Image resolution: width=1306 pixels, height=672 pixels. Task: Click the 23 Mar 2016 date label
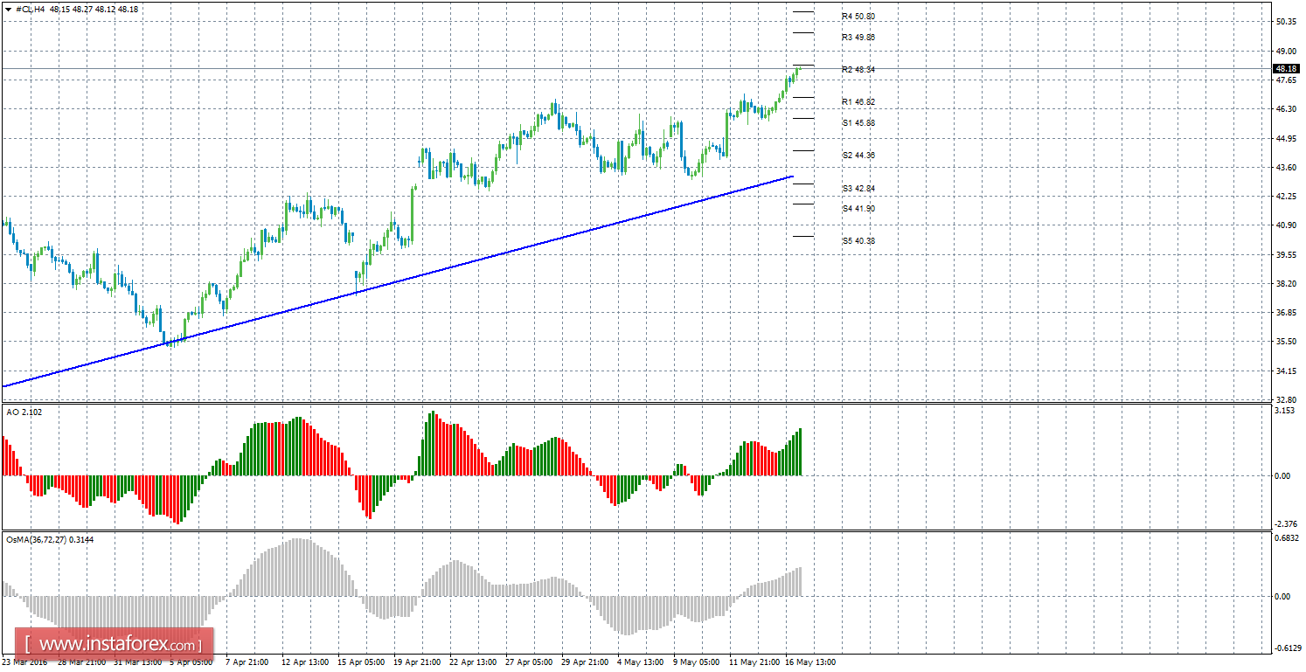pos(26,662)
